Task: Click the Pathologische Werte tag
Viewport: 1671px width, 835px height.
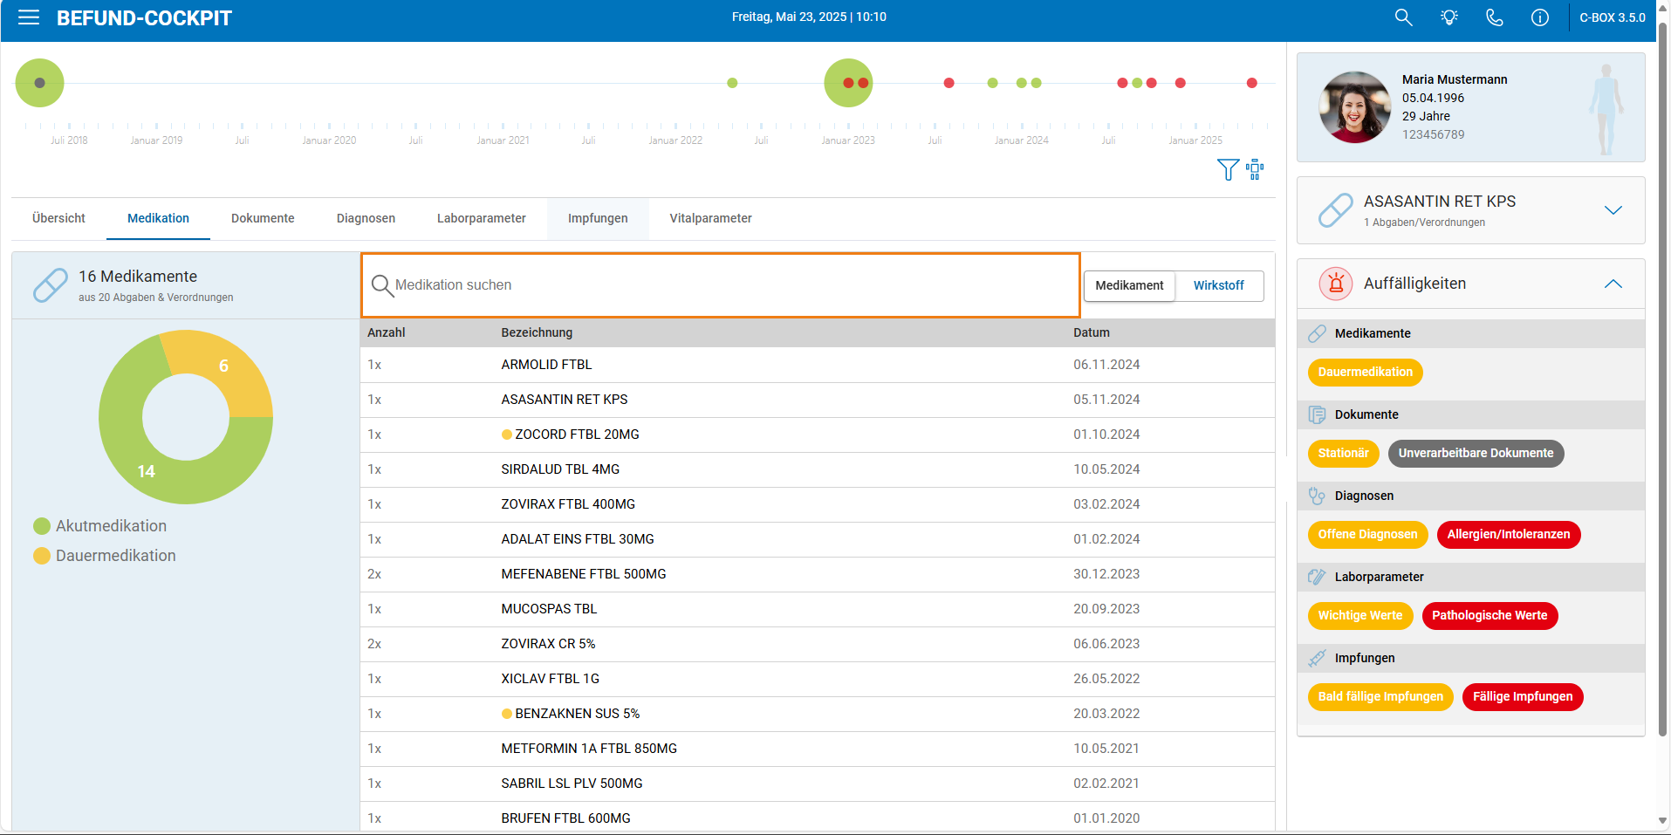Action: 1490,615
